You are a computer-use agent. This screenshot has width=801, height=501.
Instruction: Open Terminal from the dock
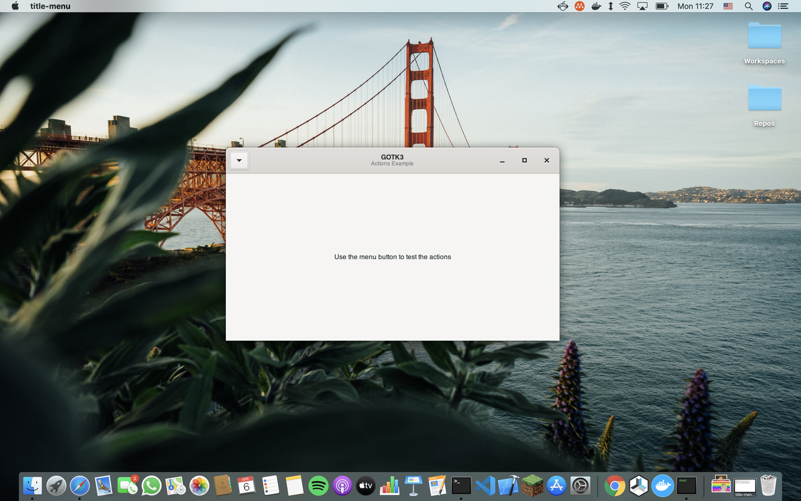click(x=461, y=485)
